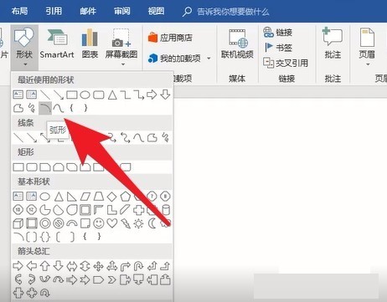
Task: Click the 图表 chart button
Action: (90, 44)
